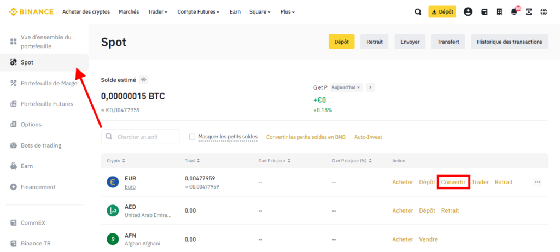Click Acheter in the EUR row
The width and height of the screenshot is (560, 252).
(x=402, y=182)
